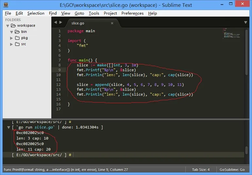252x175 pixels.
Task: Minimize the Sublime Text window
Action: tap(222, 4)
